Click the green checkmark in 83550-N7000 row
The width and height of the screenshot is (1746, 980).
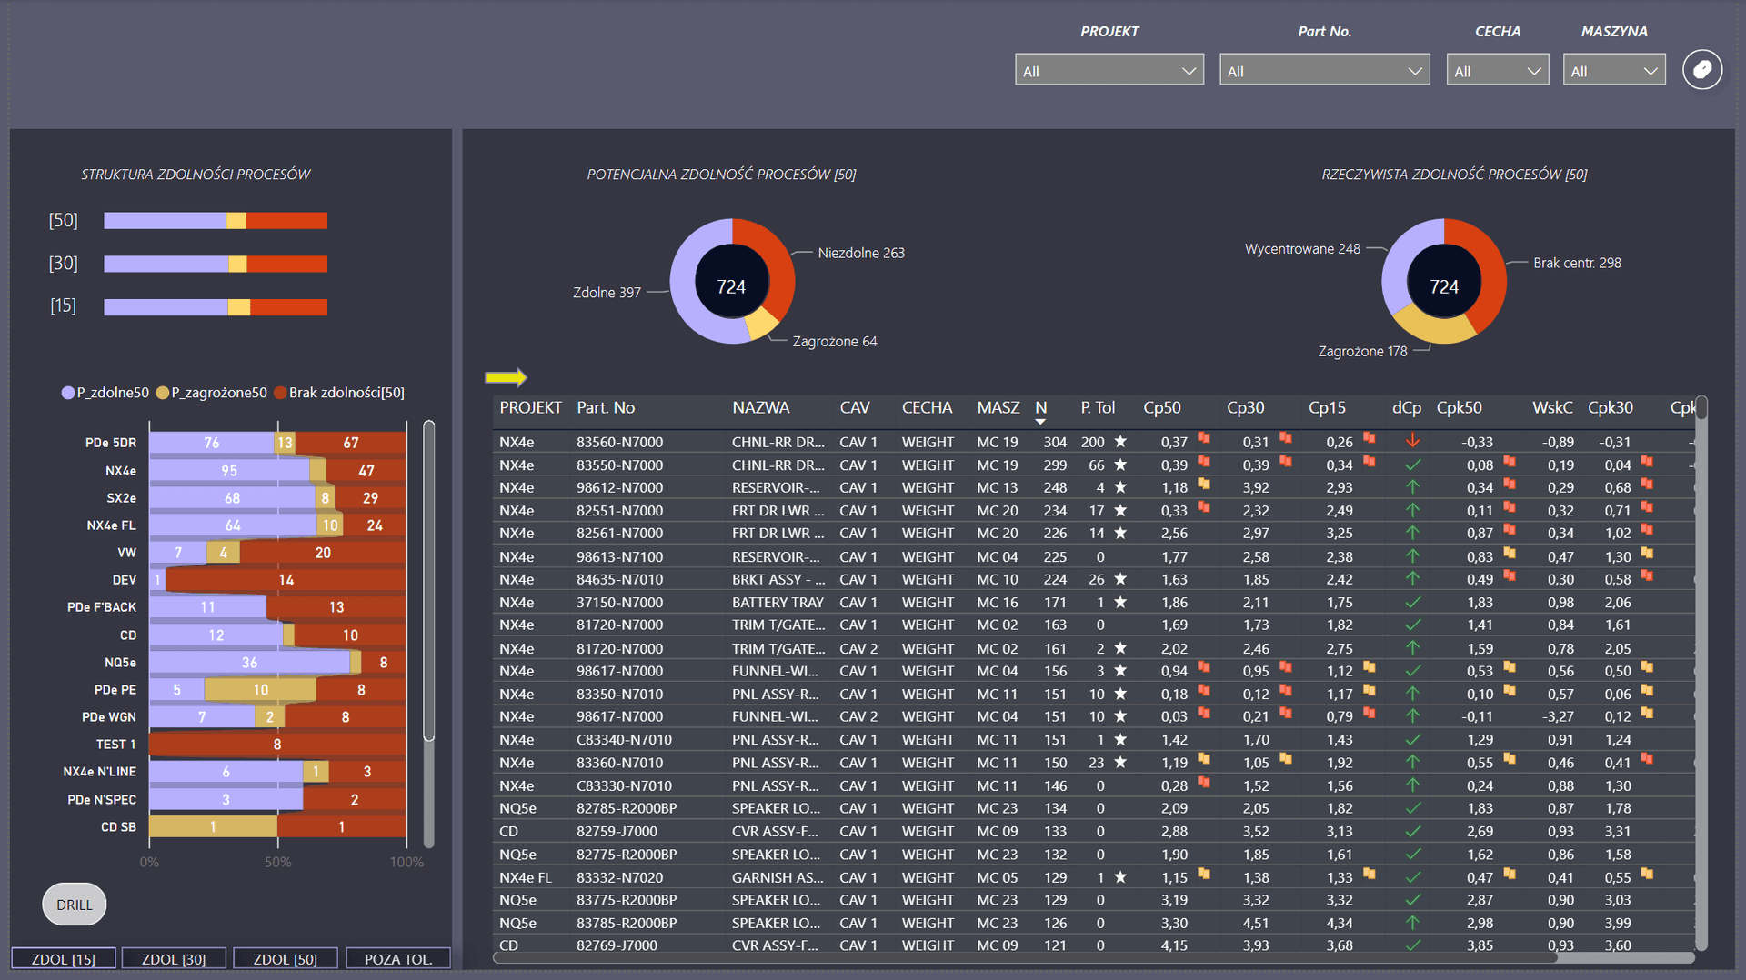pyautogui.click(x=1412, y=465)
